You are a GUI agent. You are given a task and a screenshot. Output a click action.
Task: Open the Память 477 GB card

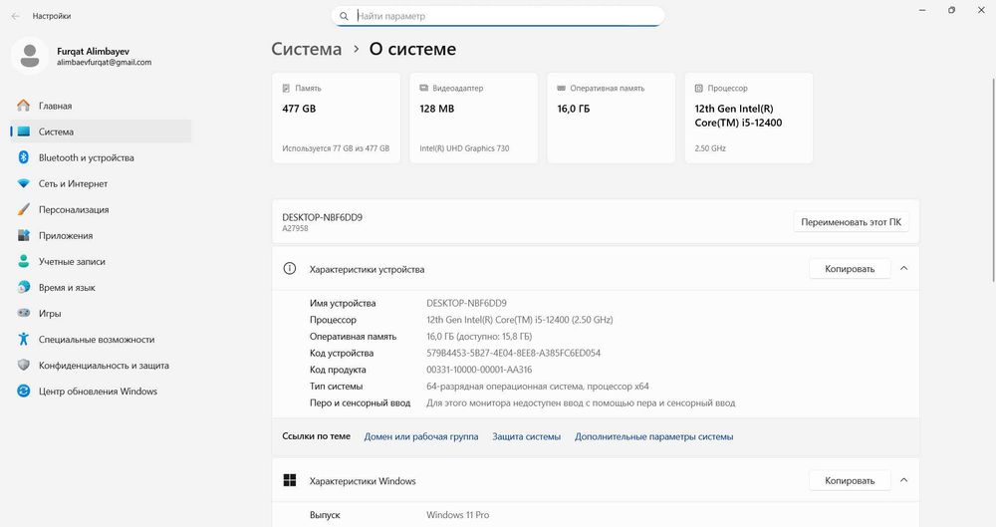click(336, 118)
